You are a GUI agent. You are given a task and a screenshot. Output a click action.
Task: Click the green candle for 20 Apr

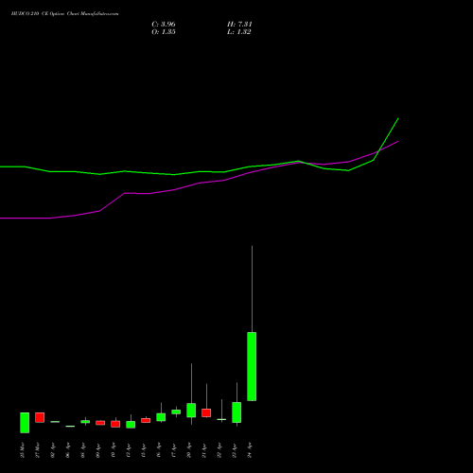pos(191,410)
